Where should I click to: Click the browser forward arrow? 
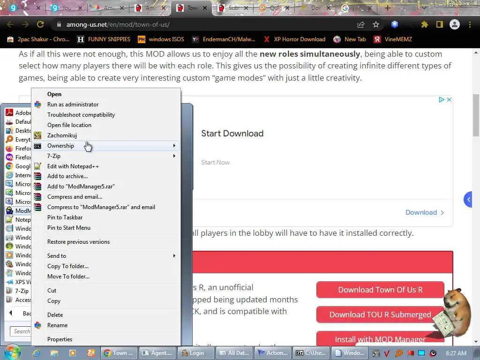[25, 24]
